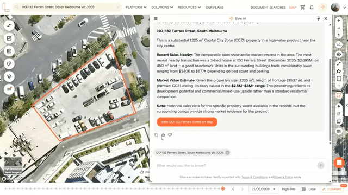The height and width of the screenshot is (195, 348).
Task: Go to DOCUMENT SEARCHES
Action: 268,7
